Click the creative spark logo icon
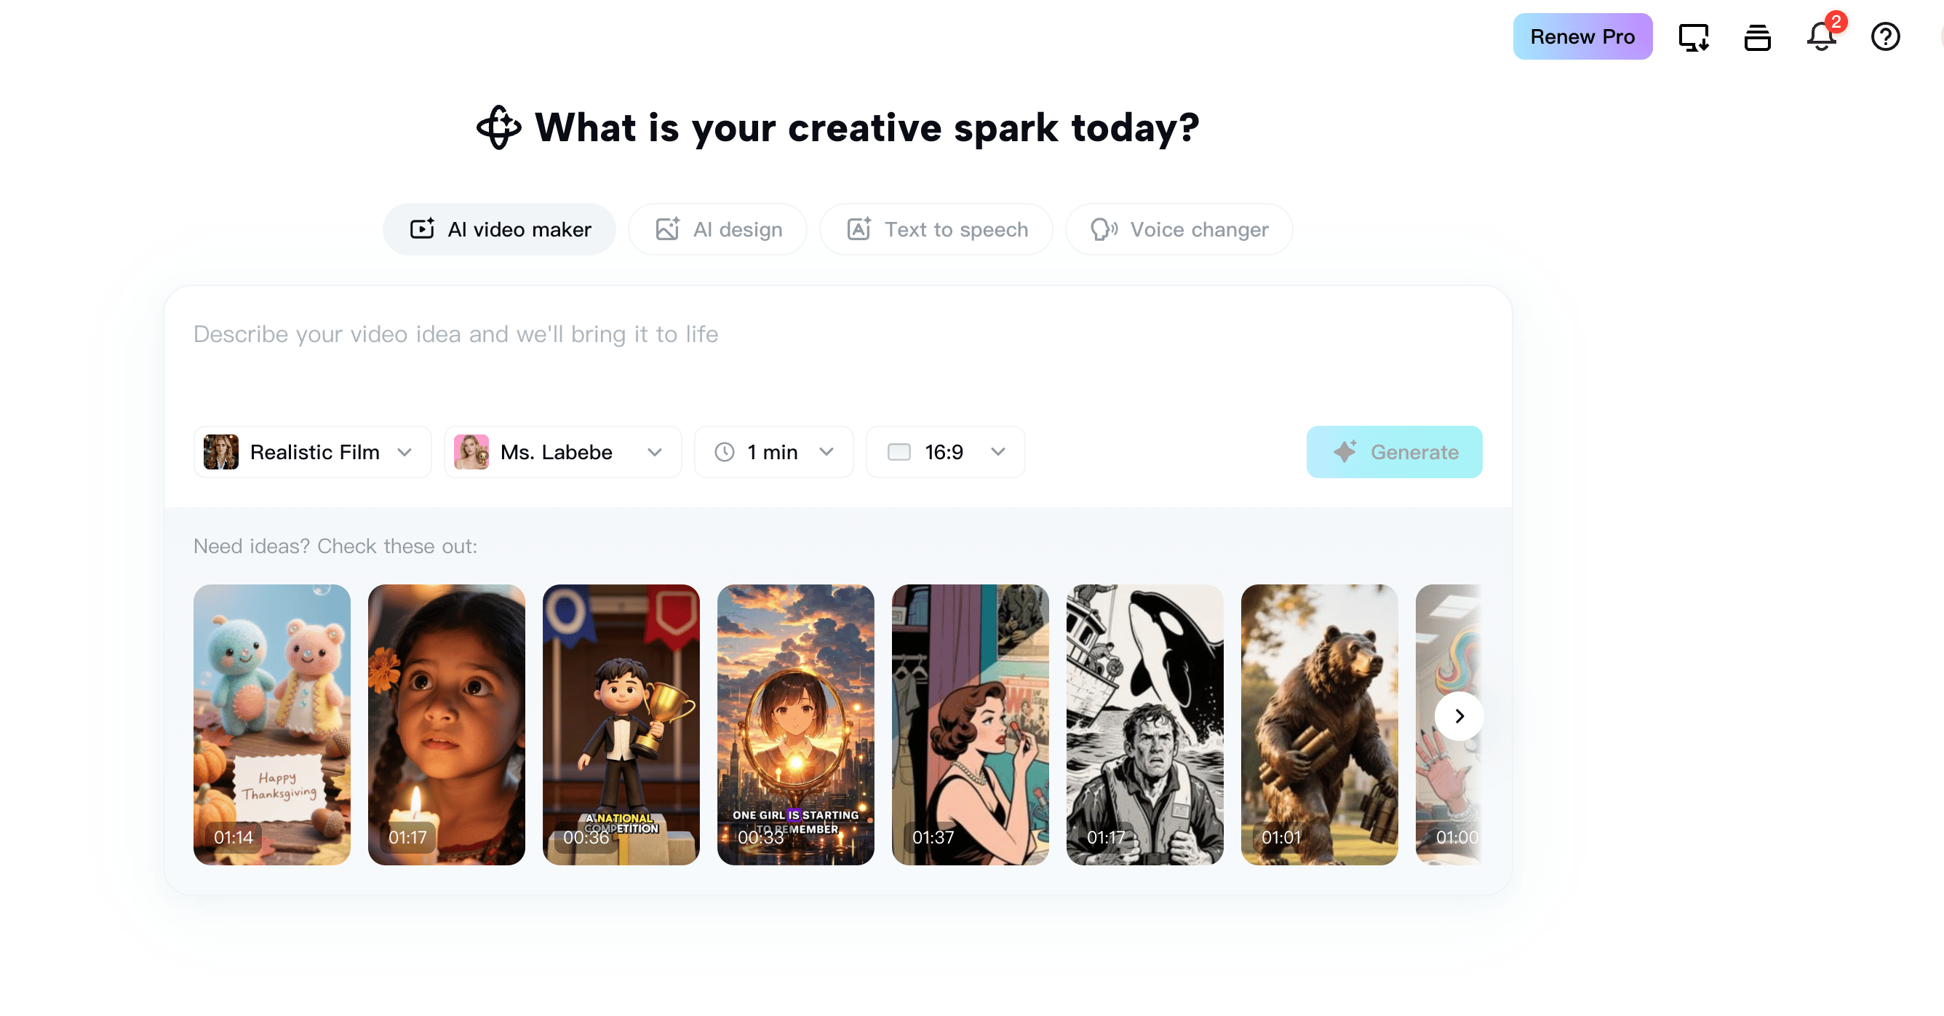Screen dimensions: 1944x1016 tap(499, 127)
